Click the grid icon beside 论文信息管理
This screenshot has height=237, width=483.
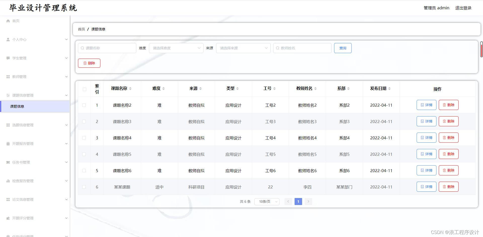tap(8, 200)
